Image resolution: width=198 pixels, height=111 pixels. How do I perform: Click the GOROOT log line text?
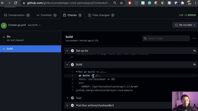(x=110, y=87)
